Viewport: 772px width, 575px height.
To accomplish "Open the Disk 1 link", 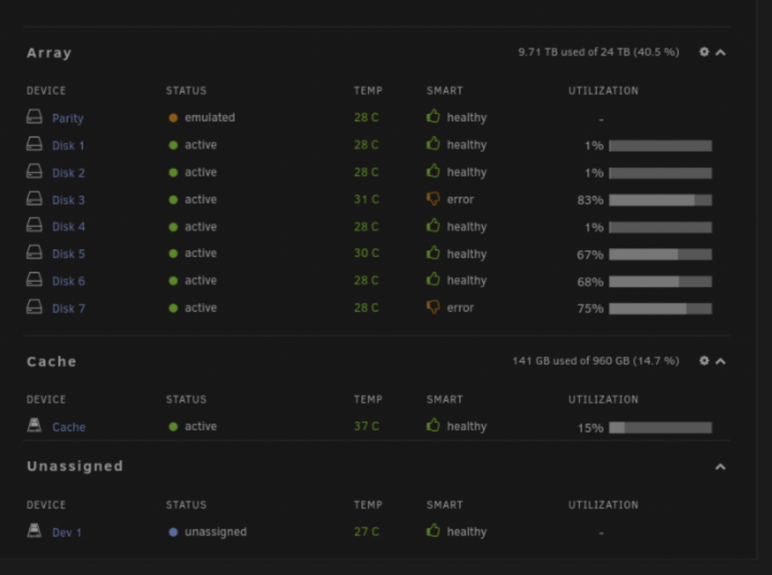I will tap(69, 146).
